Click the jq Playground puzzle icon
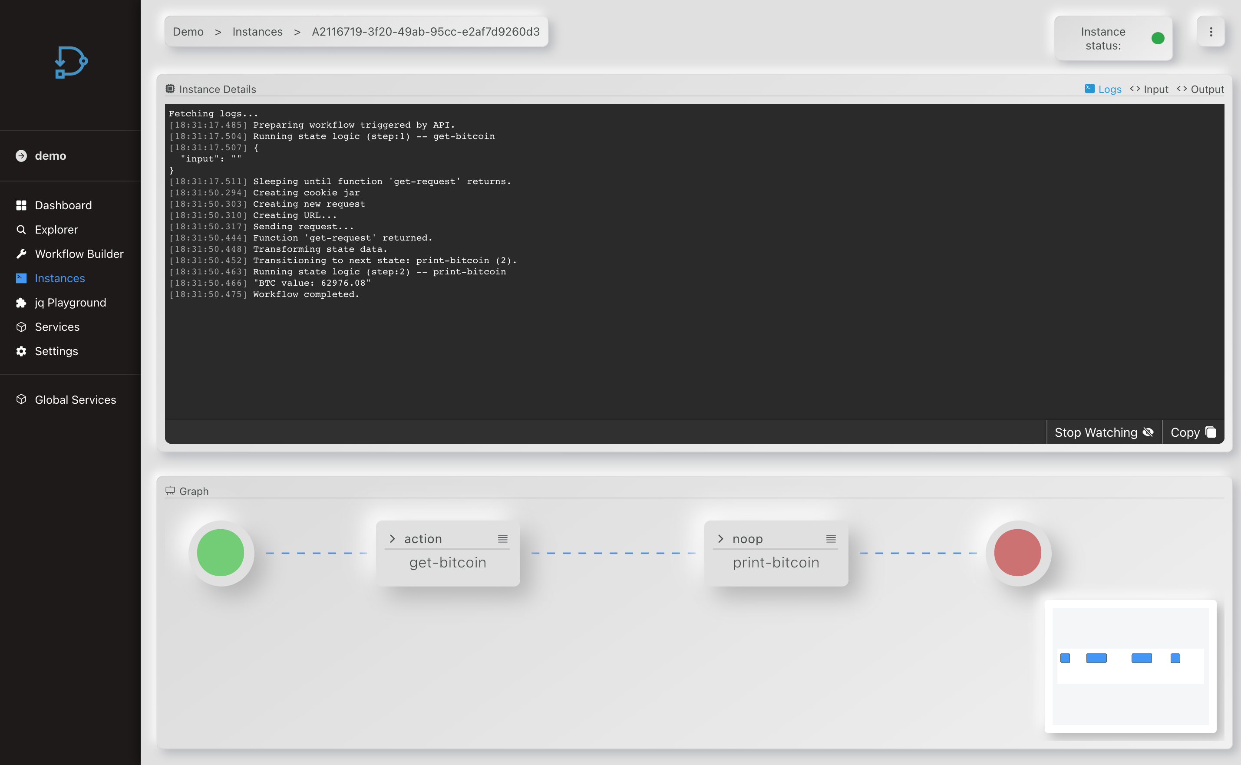The width and height of the screenshot is (1241, 765). click(x=21, y=303)
